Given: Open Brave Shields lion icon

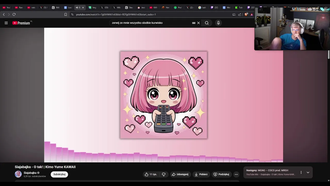Looking at the screenshot, I should tap(246, 14).
